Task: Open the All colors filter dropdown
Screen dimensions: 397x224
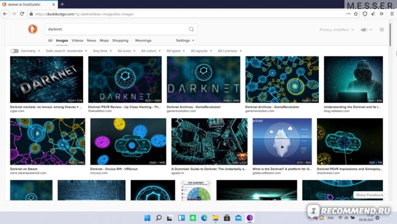Action: coord(151,51)
